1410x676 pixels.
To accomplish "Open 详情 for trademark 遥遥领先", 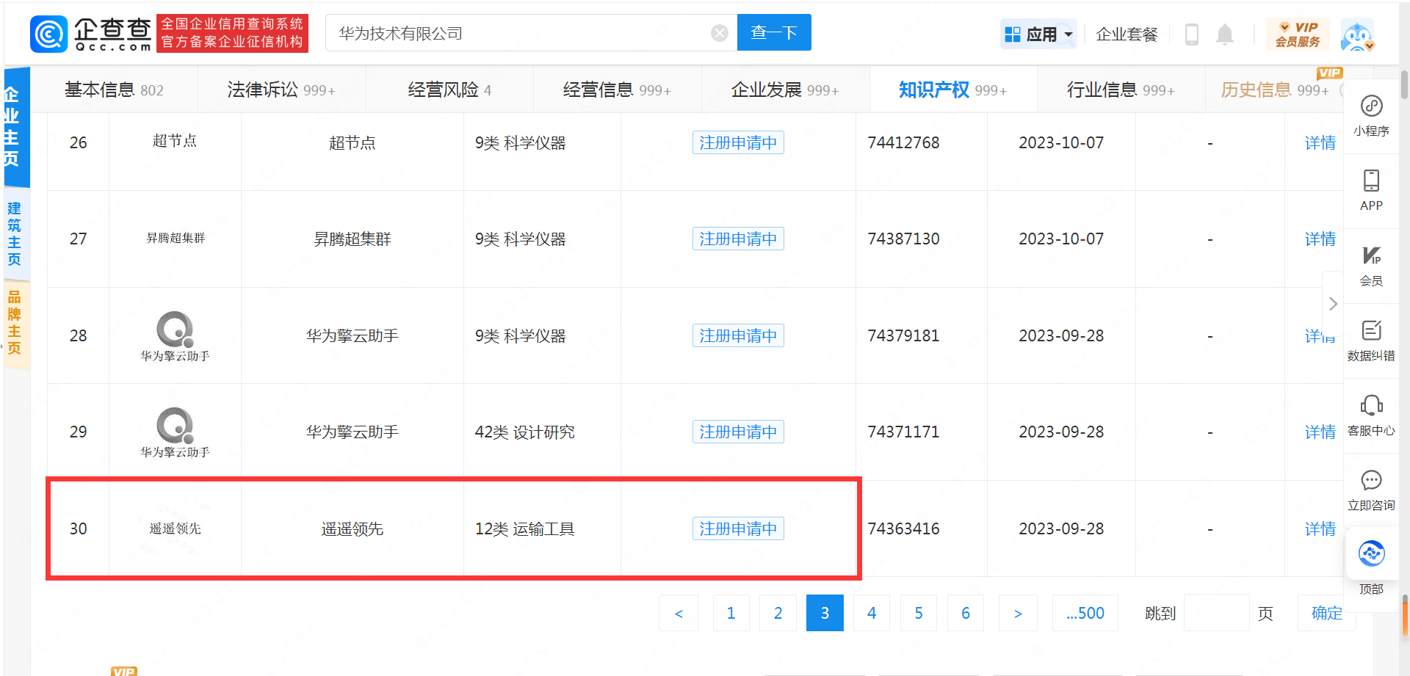I will pos(1320,528).
